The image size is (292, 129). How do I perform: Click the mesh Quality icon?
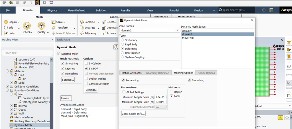(41, 26)
